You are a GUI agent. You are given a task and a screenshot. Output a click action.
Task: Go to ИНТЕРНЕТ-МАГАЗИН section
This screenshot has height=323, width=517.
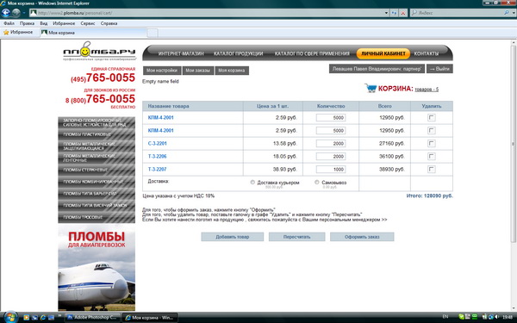pyautogui.click(x=181, y=53)
